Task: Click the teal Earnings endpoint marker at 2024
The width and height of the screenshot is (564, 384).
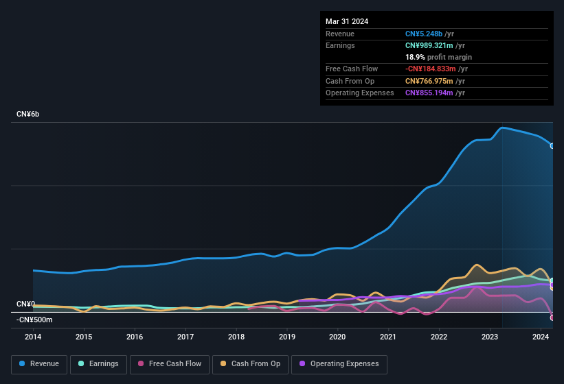Action: tap(552, 280)
